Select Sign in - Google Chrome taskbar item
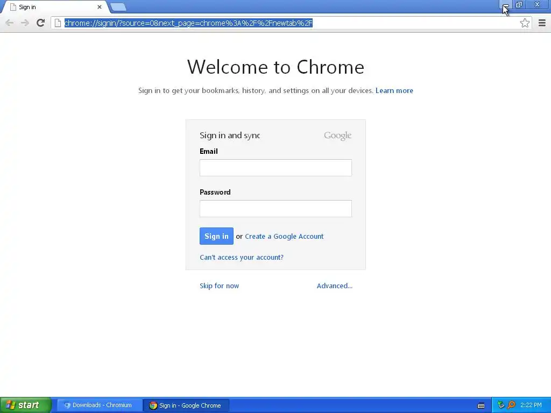The image size is (551, 413). click(186, 405)
